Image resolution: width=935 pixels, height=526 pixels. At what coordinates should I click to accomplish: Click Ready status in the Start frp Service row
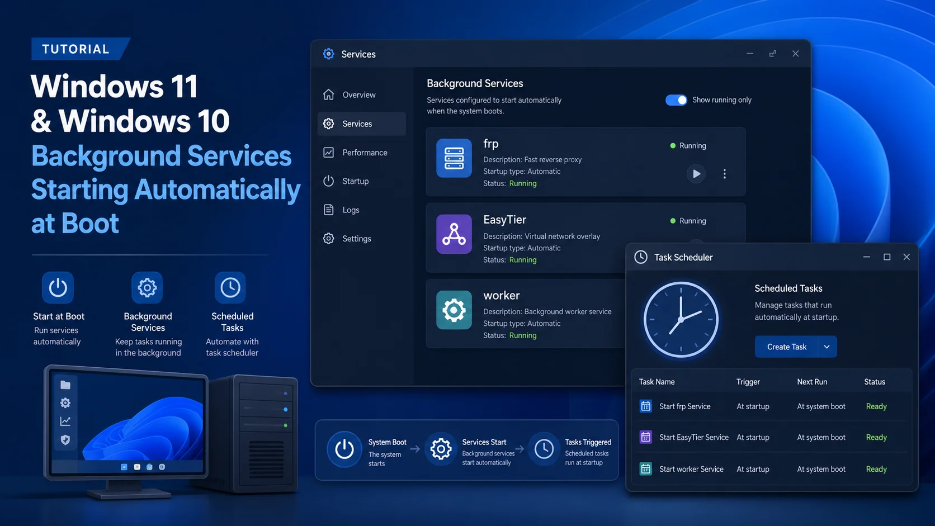tap(876, 406)
